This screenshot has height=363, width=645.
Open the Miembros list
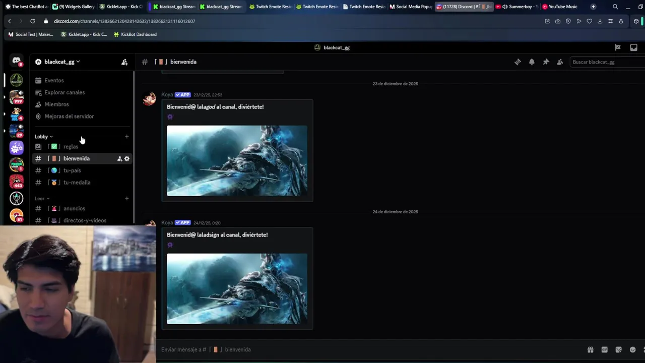point(82,104)
